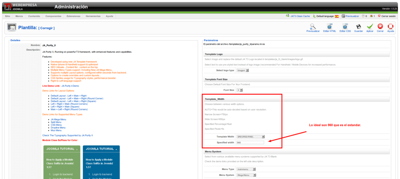The height and width of the screenshot is (179, 400).
Task: Click the messages count icon showing 0
Action: tap(363, 16)
